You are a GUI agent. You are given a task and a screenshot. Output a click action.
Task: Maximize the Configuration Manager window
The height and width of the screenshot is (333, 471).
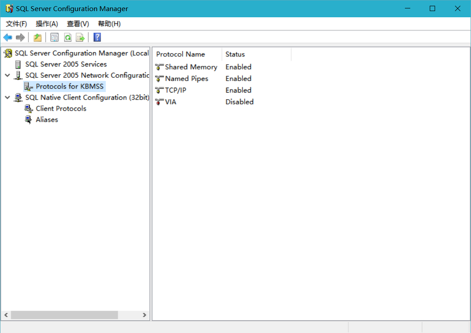point(432,8)
